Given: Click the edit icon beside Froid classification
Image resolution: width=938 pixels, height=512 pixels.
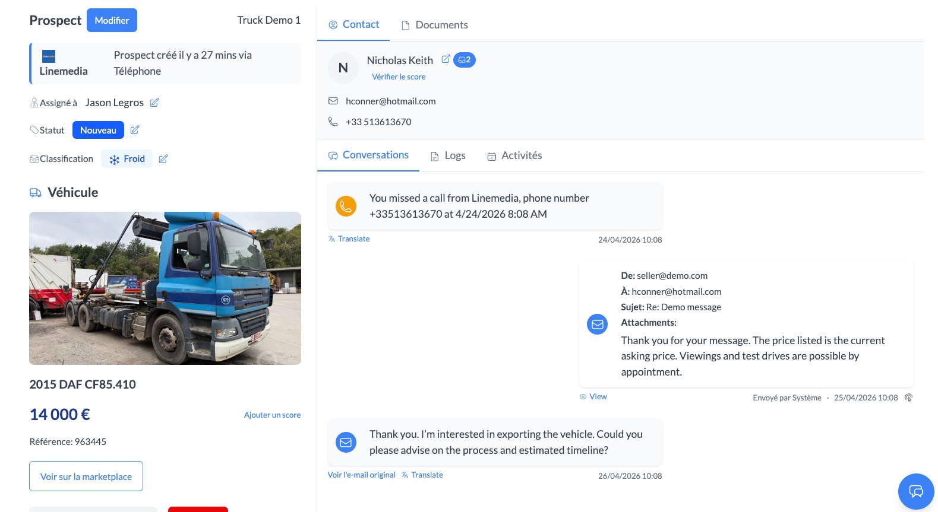Looking at the screenshot, I should coord(163,159).
